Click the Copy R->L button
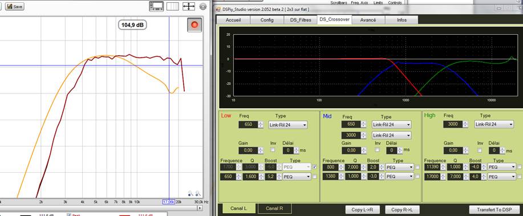This screenshot has width=523, height=216. pyautogui.click(x=402, y=210)
